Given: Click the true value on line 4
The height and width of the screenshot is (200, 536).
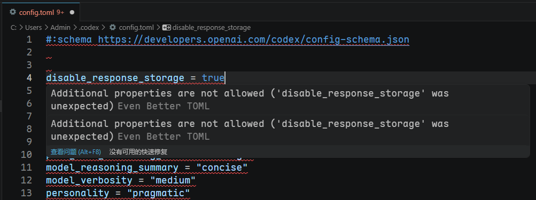Looking at the screenshot, I should point(213,78).
